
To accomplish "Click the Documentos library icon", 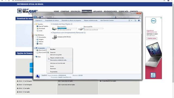I will point(38,37).
